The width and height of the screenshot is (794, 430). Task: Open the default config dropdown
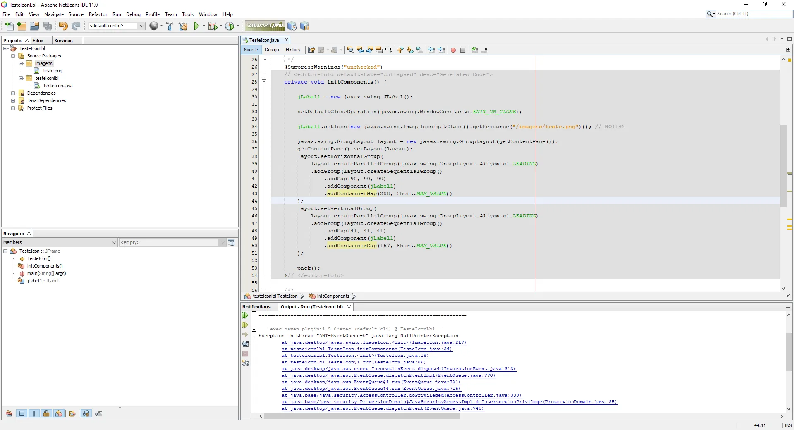pos(141,26)
